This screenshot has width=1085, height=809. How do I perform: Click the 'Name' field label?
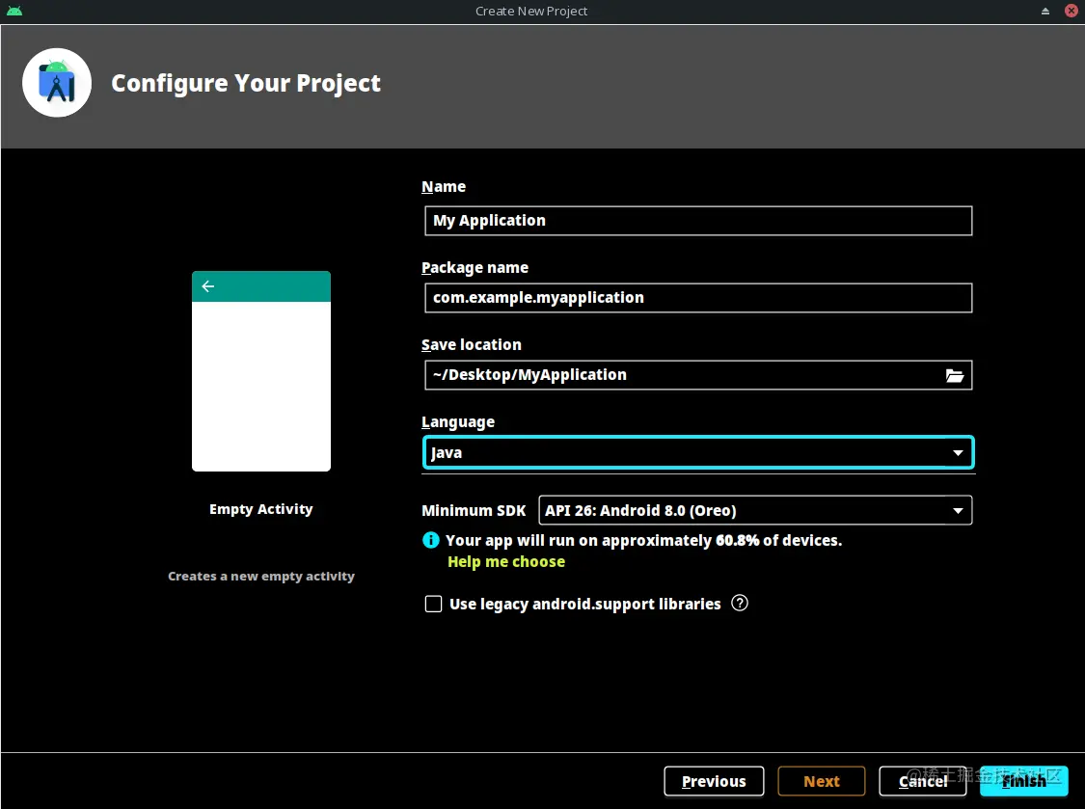444,186
